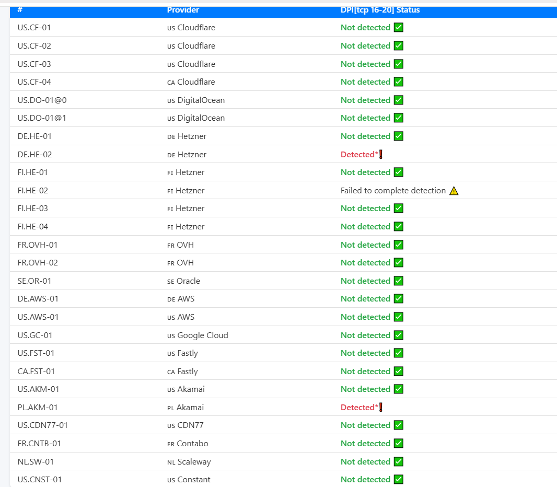Select the FR.CNTB-01 identifier cell
Screen dimensions: 557x487
click(x=39, y=443)
